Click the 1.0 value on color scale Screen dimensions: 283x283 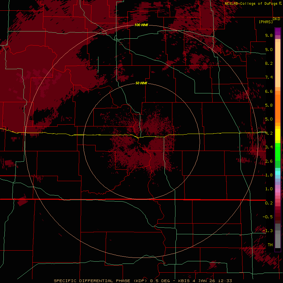tap(269, 189)
